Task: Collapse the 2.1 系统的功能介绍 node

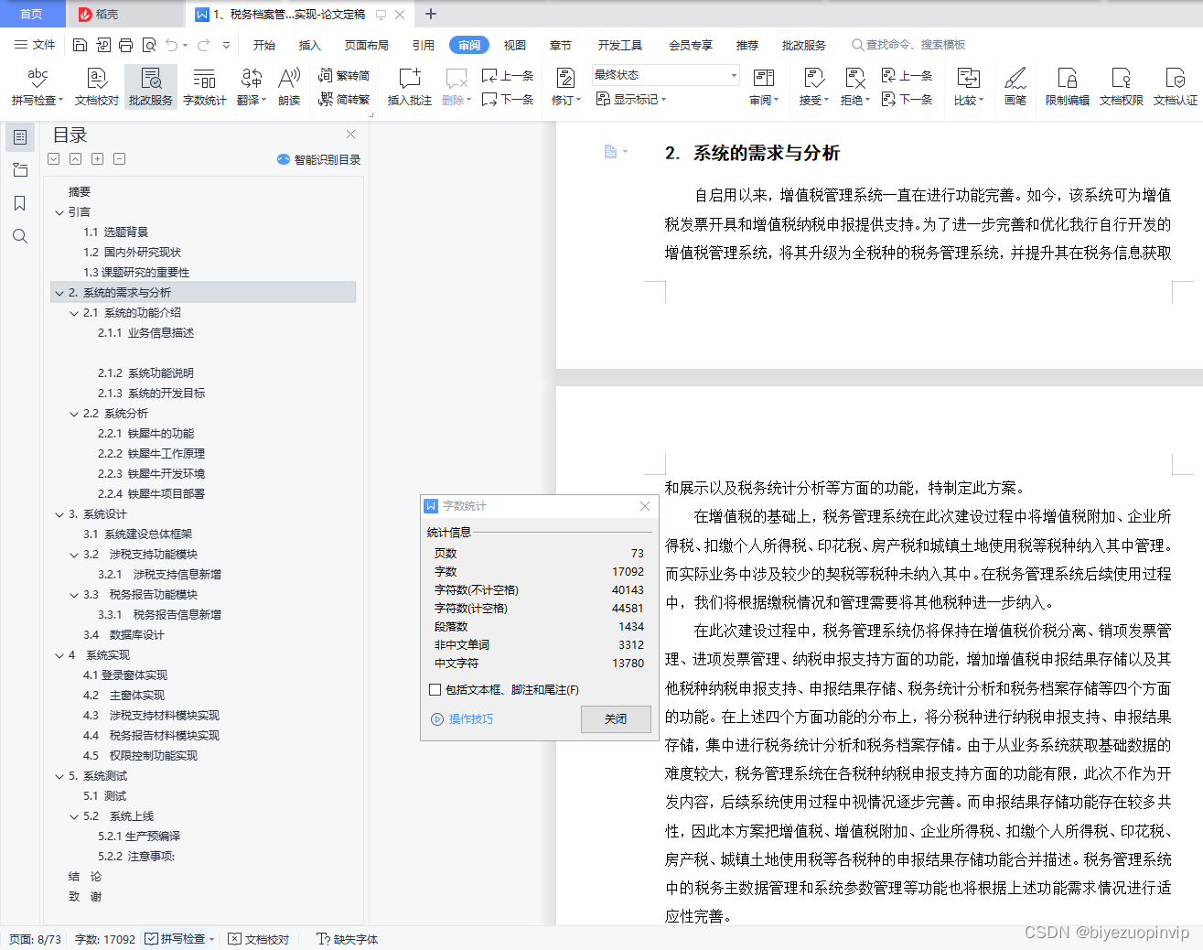Action: point(74,313)
